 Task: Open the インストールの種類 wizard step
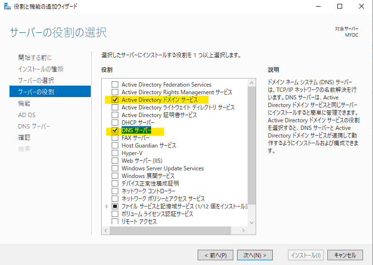coord(40,69)
